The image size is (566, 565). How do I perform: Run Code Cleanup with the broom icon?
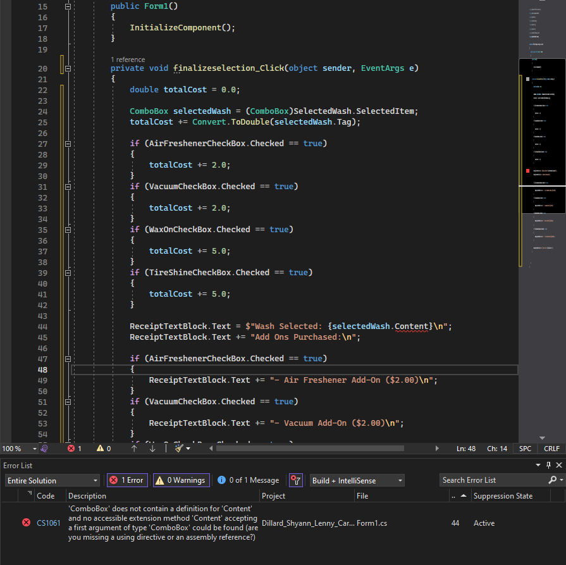(180, 449)
